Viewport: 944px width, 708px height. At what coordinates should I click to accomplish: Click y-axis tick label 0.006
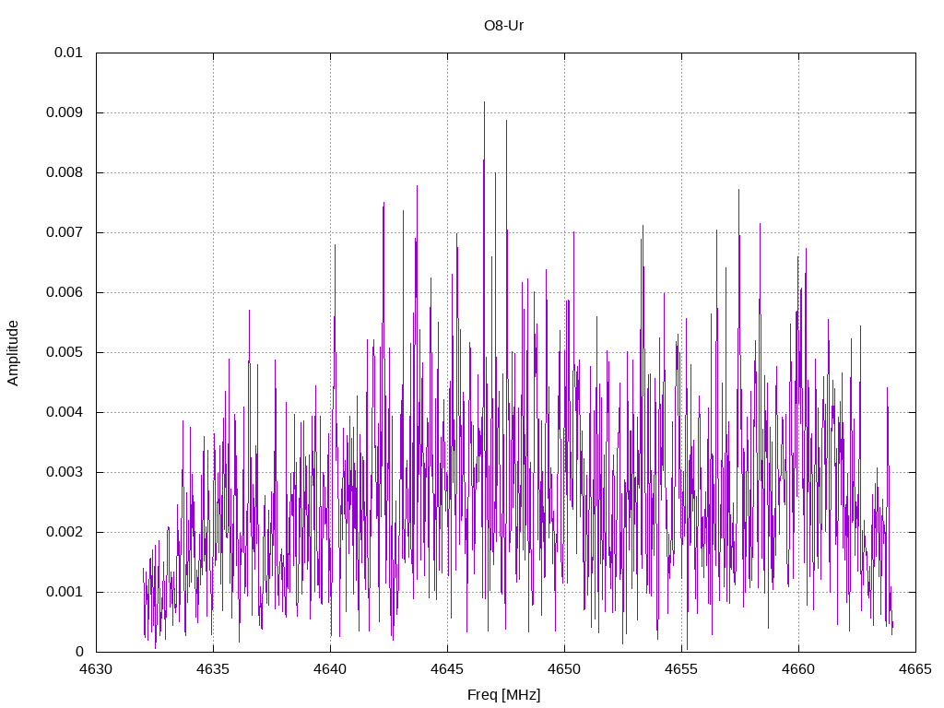tap(65, 292)
